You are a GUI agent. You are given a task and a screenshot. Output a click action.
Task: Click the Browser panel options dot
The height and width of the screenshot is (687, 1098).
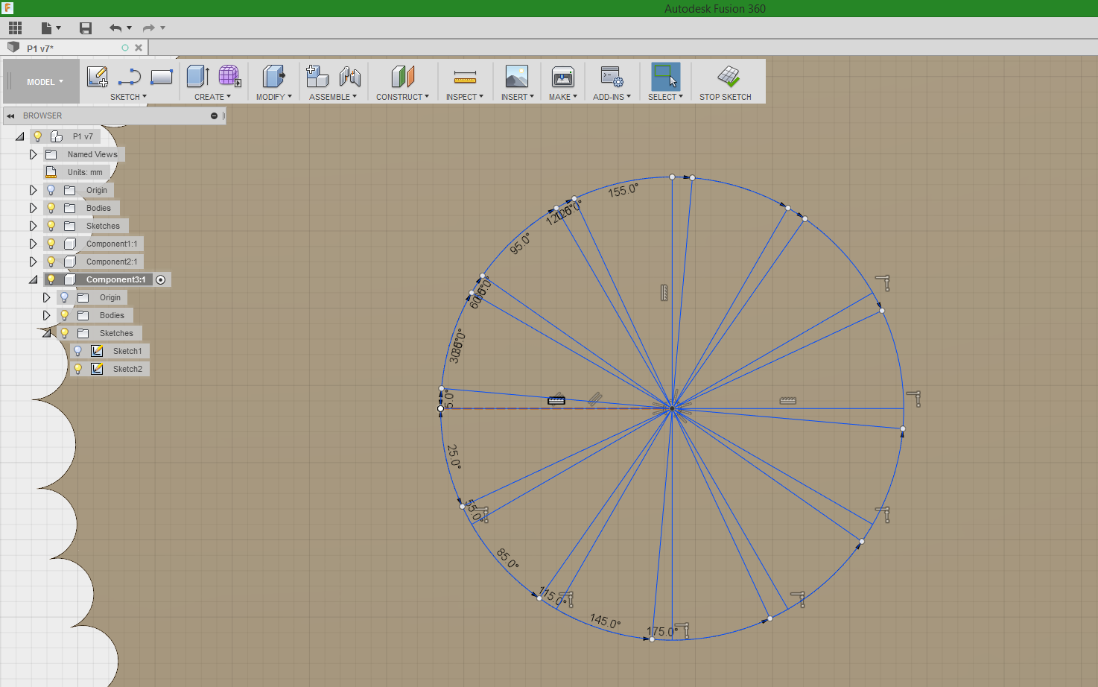tap(214, 115)
